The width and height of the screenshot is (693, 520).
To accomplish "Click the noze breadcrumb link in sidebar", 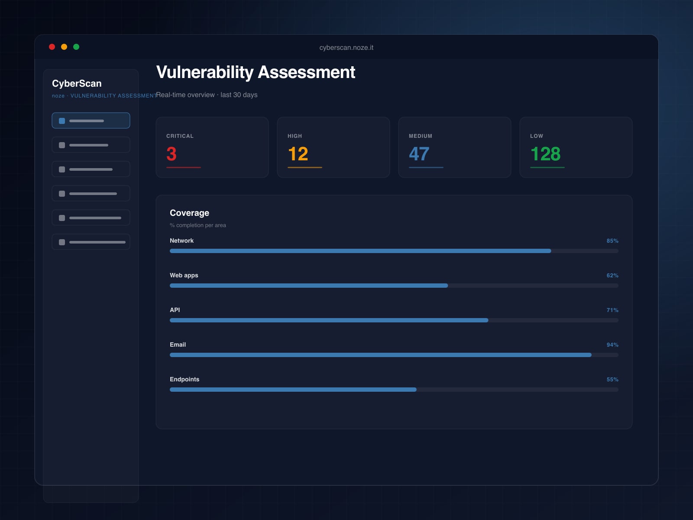I will tap(58, 96).
